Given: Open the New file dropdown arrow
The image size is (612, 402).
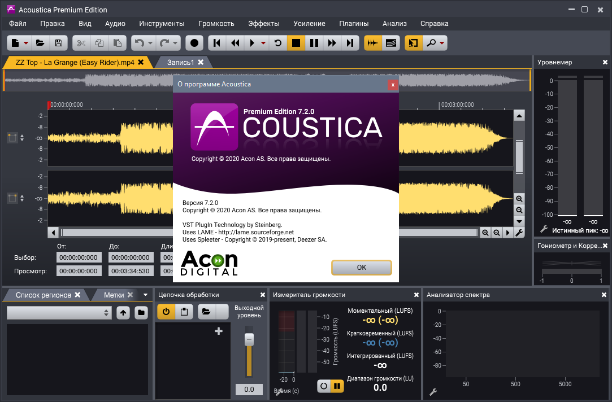Looking at the screenshot, I should click(x=26, y=43).
